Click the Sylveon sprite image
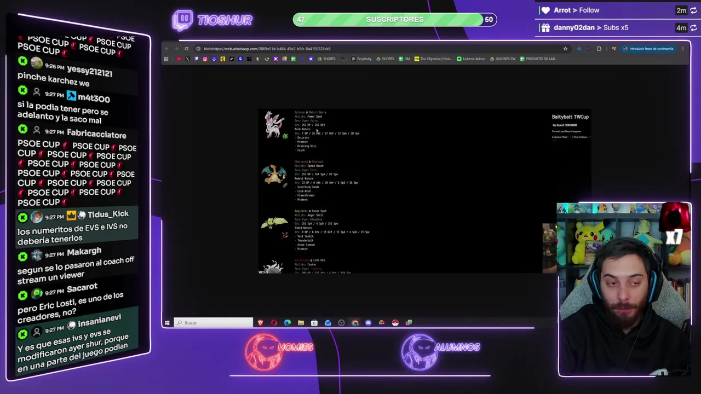Image resolution: width=701 pixels, height=394 pixels. point(275,125)
